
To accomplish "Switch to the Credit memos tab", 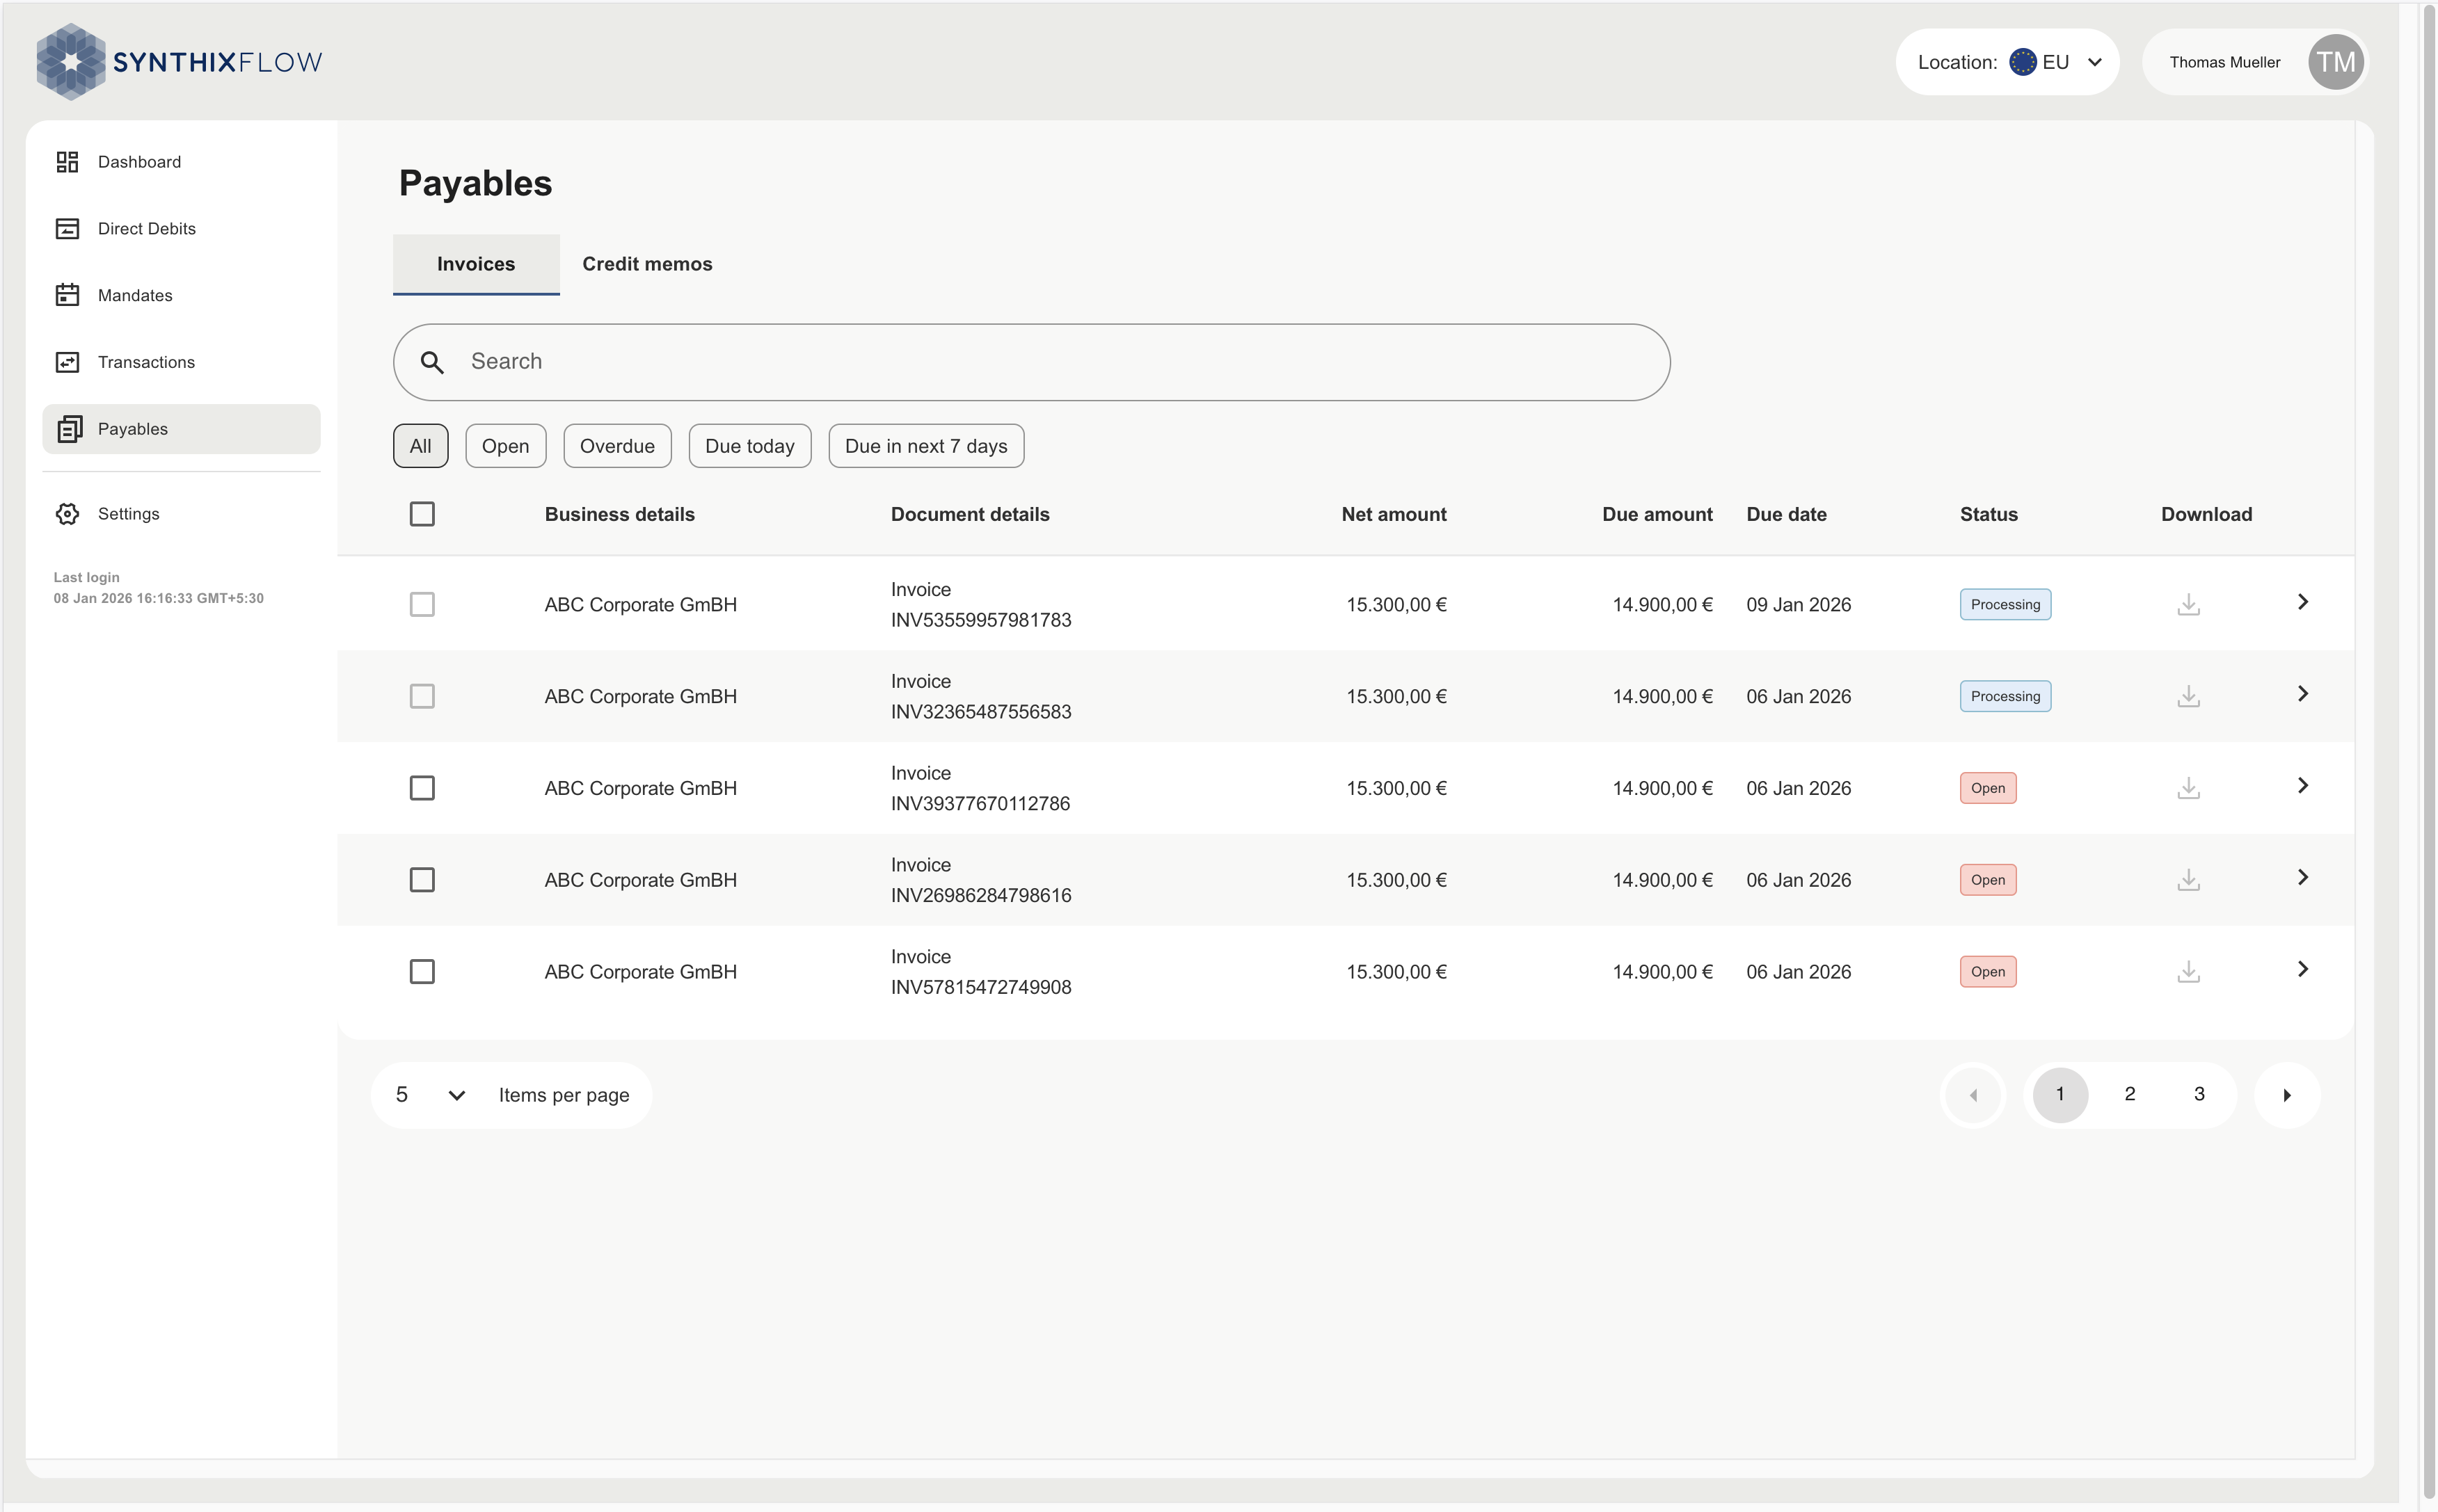I will (x=647, y=264).
